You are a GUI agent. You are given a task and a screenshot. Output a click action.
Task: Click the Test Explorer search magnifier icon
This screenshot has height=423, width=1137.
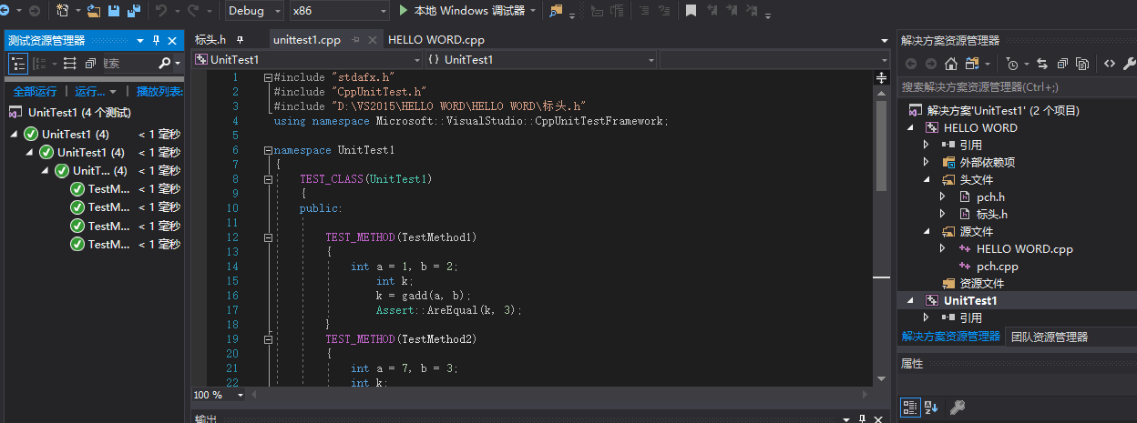(x=164, y=64)
